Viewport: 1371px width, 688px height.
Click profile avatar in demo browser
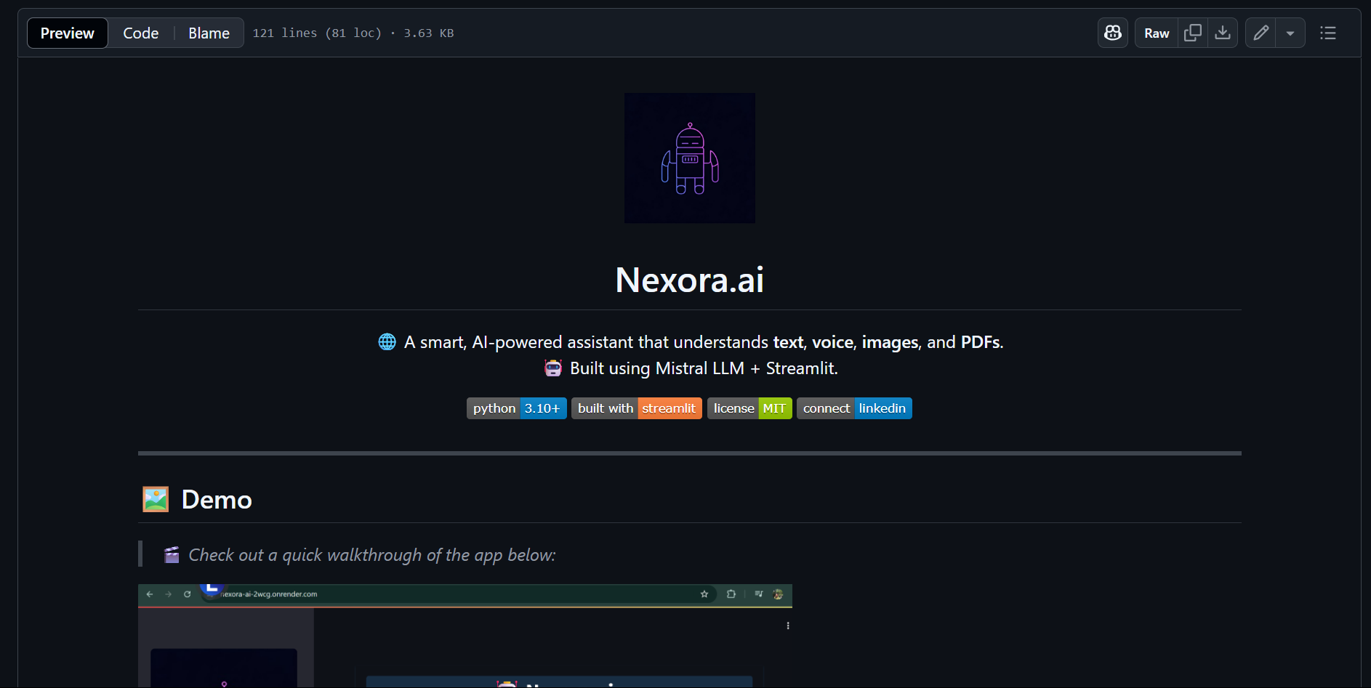[778, 594]
